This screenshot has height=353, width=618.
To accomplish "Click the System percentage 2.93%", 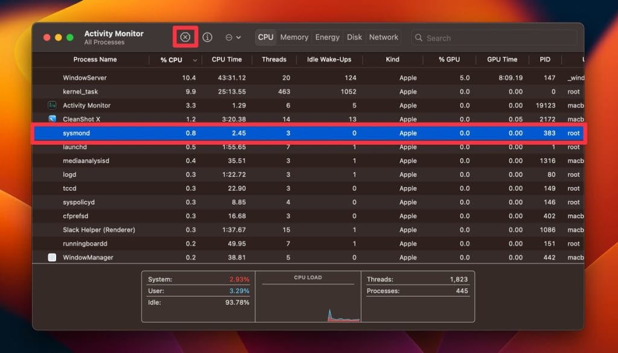I will (x=239, y=279).
